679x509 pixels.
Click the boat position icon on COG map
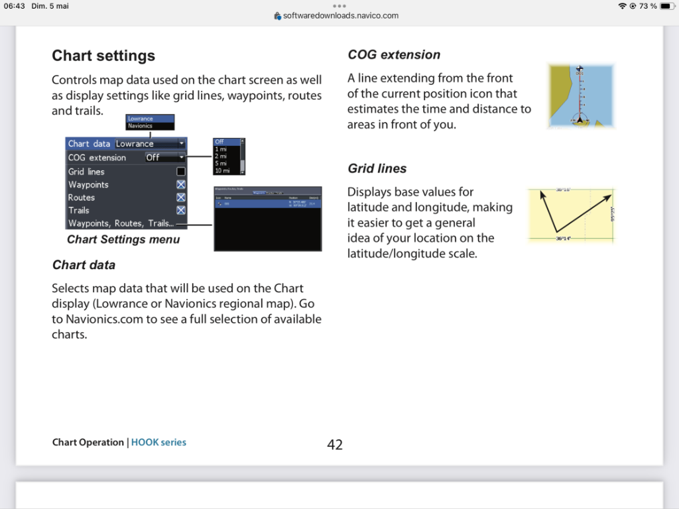tap(580, 119)
